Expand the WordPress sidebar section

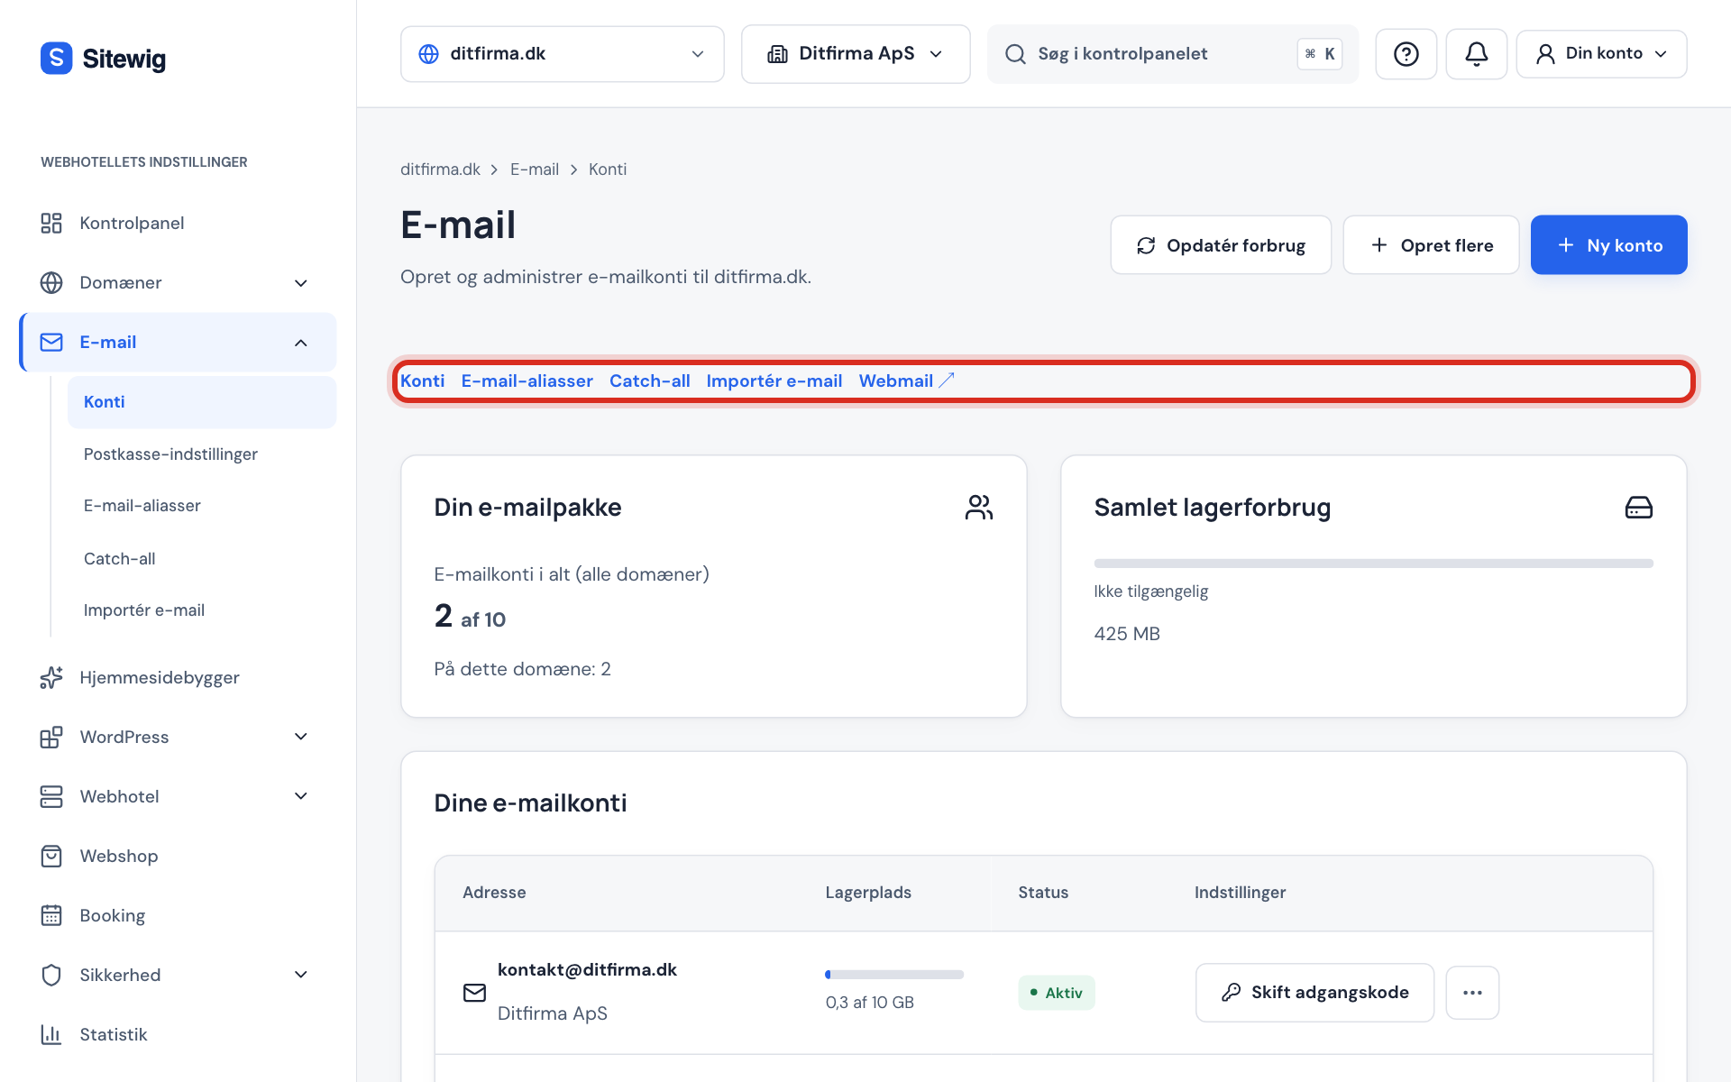pyautogui.click(x=301, y=737)
